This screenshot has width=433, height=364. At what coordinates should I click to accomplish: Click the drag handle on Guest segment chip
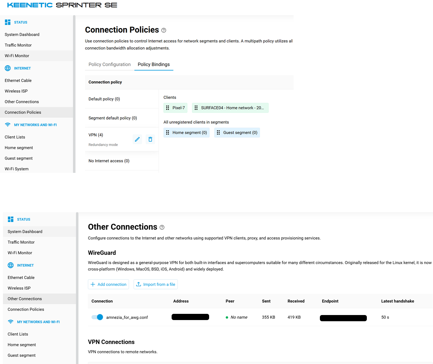[218, 132]
